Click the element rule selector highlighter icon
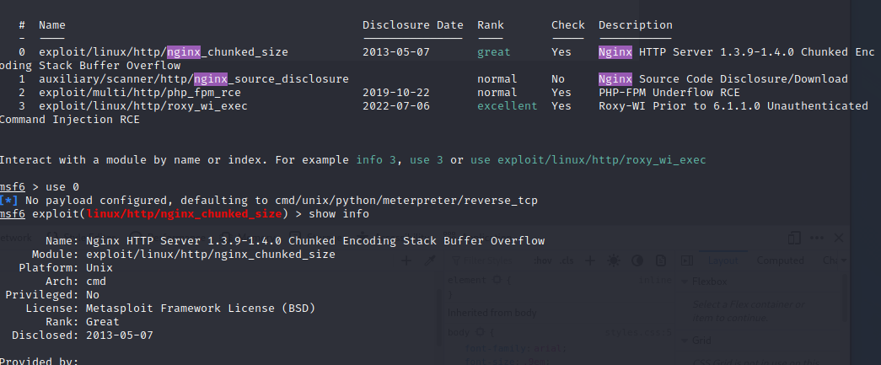Viewport: 881px width, 365px height. (x=497, y=280)
